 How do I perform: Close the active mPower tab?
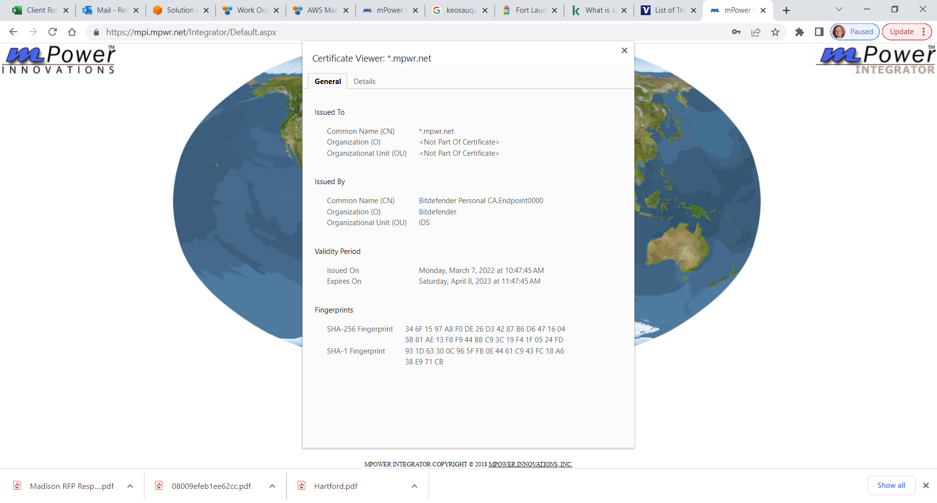[763, 10]
